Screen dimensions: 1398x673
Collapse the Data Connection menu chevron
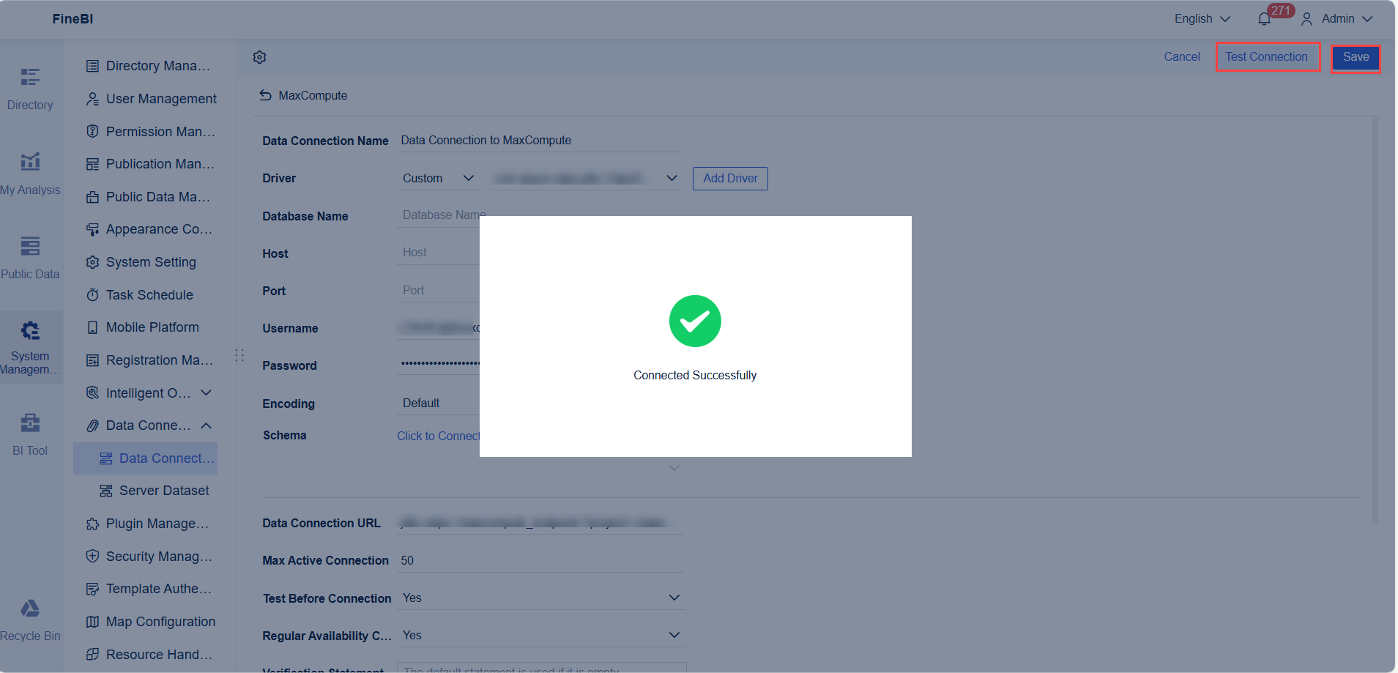click(207, 425)
